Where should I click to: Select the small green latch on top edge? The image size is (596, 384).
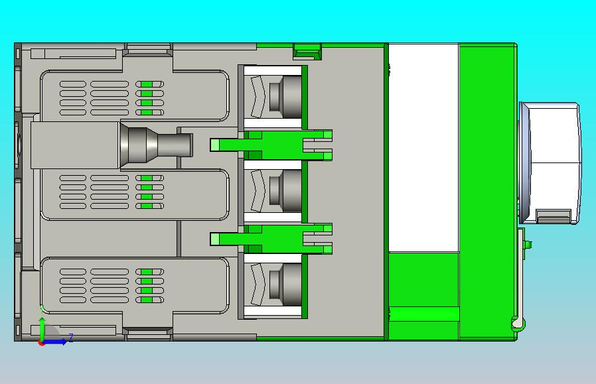pos(307,51)
